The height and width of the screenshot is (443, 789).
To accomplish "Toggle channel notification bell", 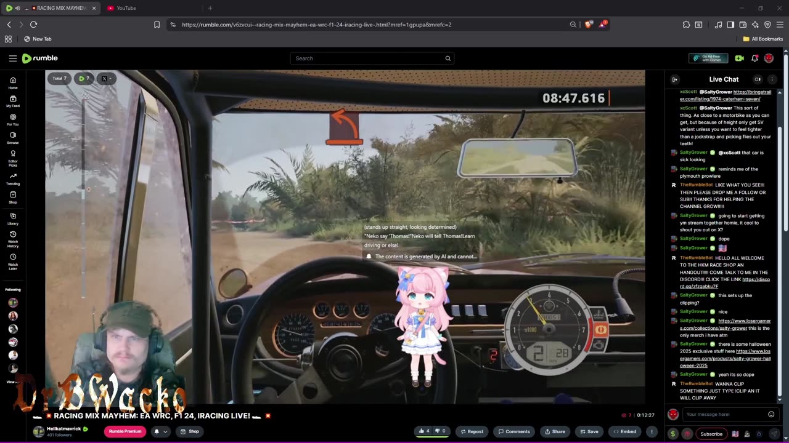I will (x=157, y=431).
